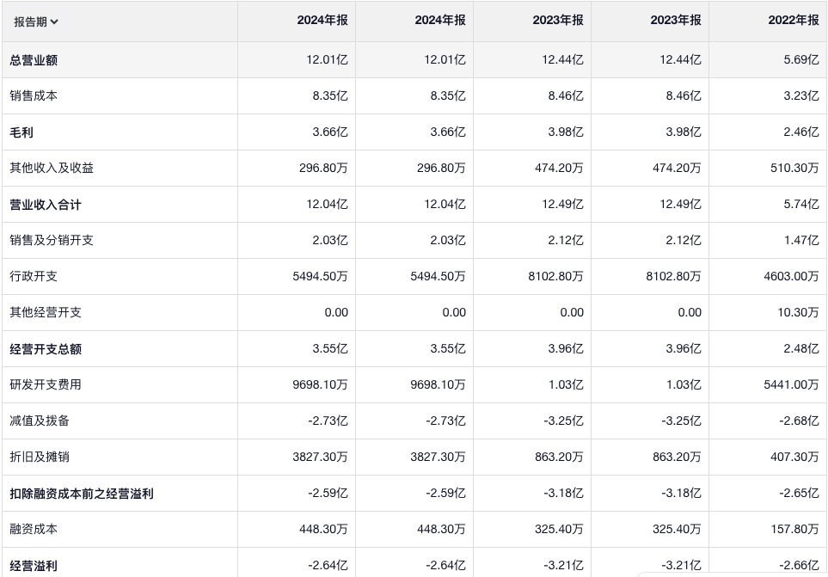Click the 营业收入合计 row label
Viewport: 828px width, 577px height.
click(x=46, y=205)
